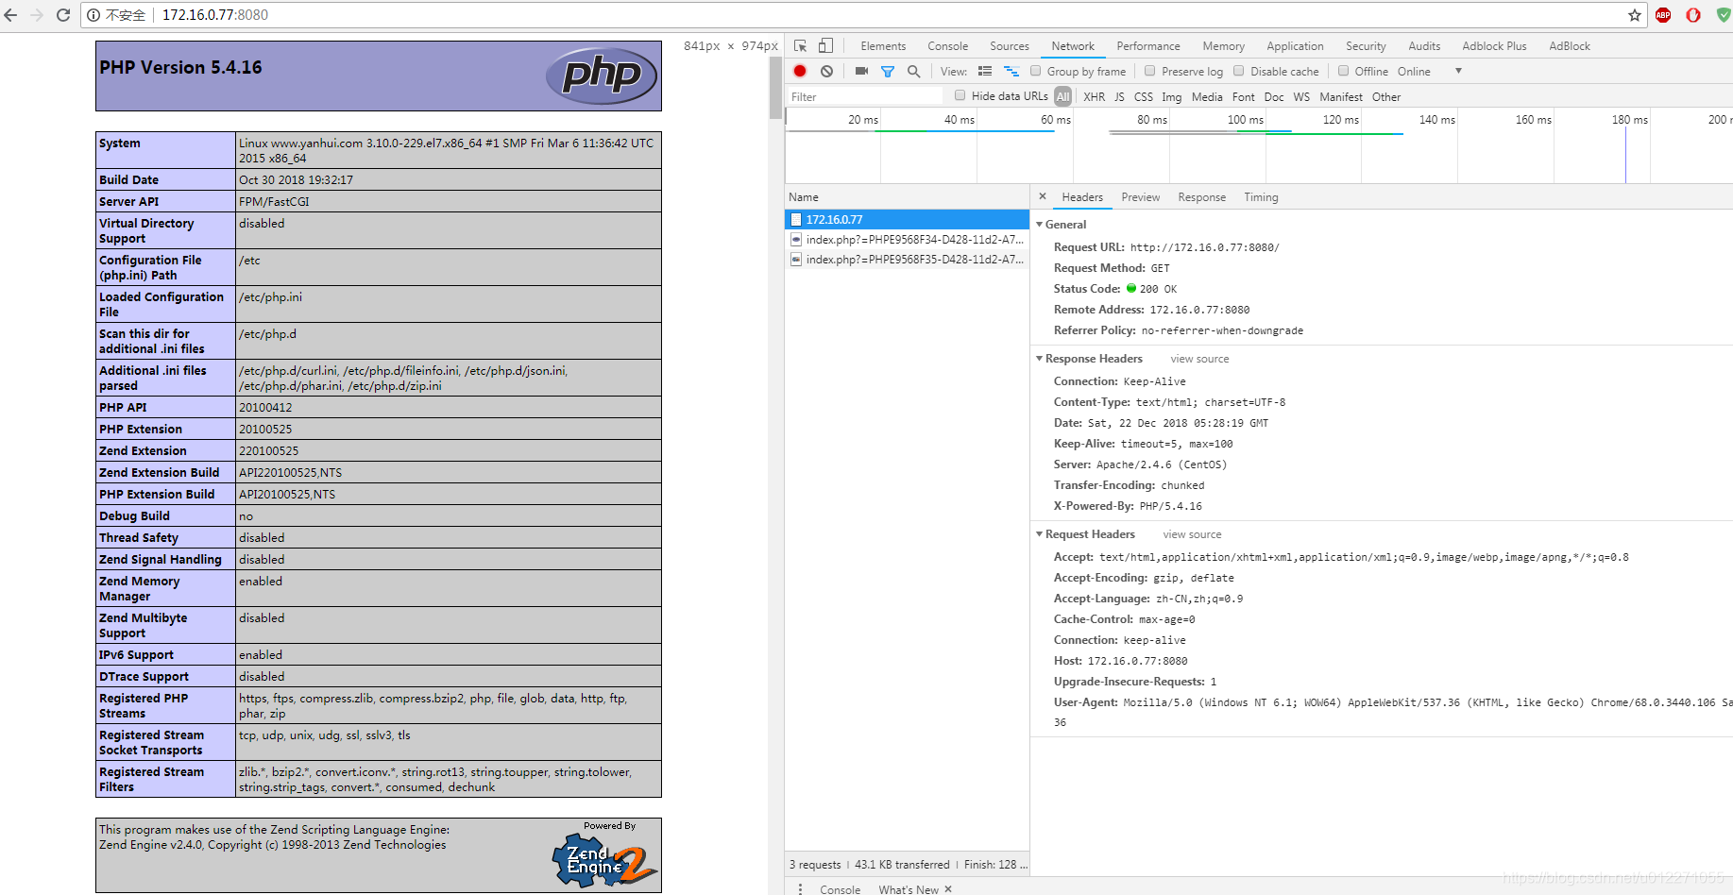Click the site info insecure icon
This screenshot has height=895, width=1733.
pos(93,15)
